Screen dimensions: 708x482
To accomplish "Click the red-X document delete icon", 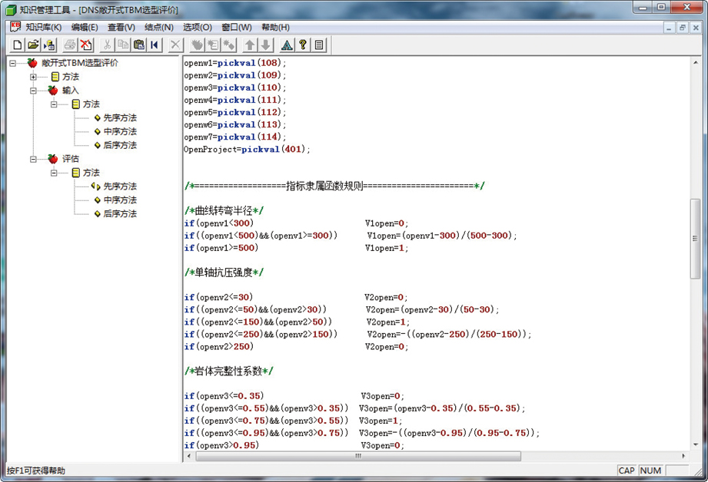I will [86, 45].
